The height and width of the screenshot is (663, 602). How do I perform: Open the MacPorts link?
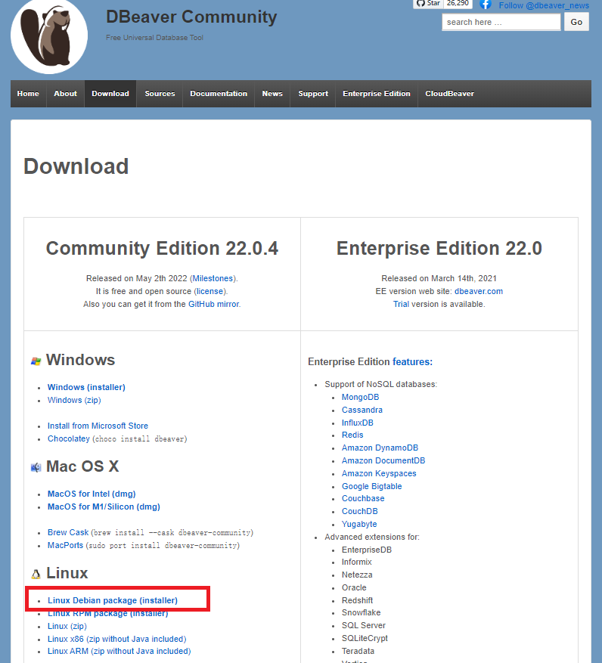pos(65,546)
